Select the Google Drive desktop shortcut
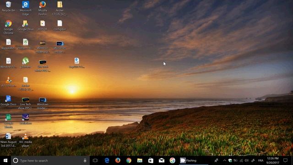The image size is (293, 165). pos(26,25)
